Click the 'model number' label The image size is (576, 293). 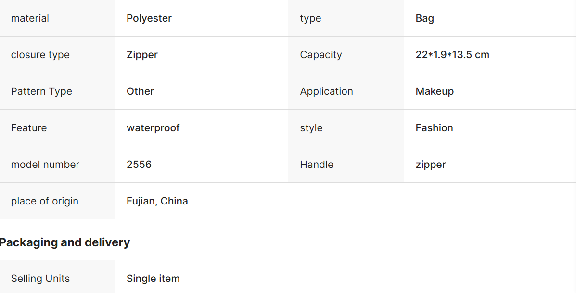point(45,165)
